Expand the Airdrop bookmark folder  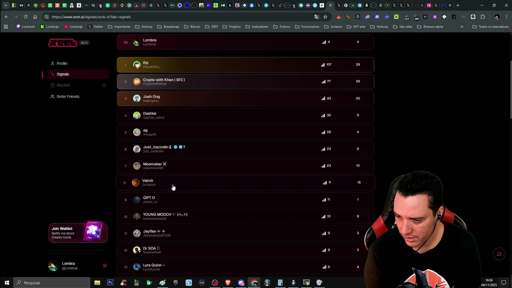coord(144,27)
